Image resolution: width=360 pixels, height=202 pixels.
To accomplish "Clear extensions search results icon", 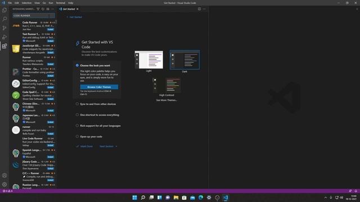I will coord(48,9).
